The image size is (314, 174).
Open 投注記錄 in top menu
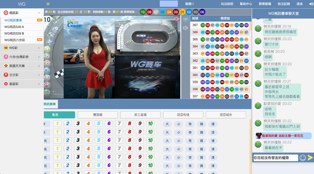284,4
